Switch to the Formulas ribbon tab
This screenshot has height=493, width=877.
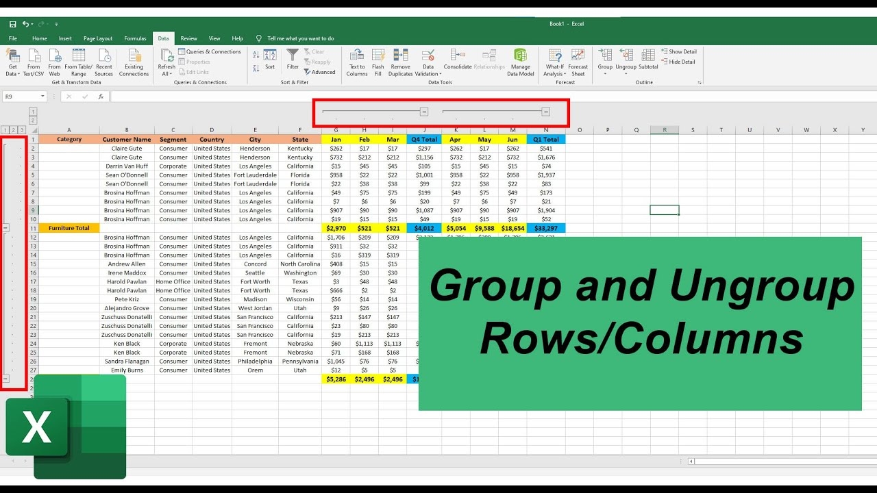(134, 38)
